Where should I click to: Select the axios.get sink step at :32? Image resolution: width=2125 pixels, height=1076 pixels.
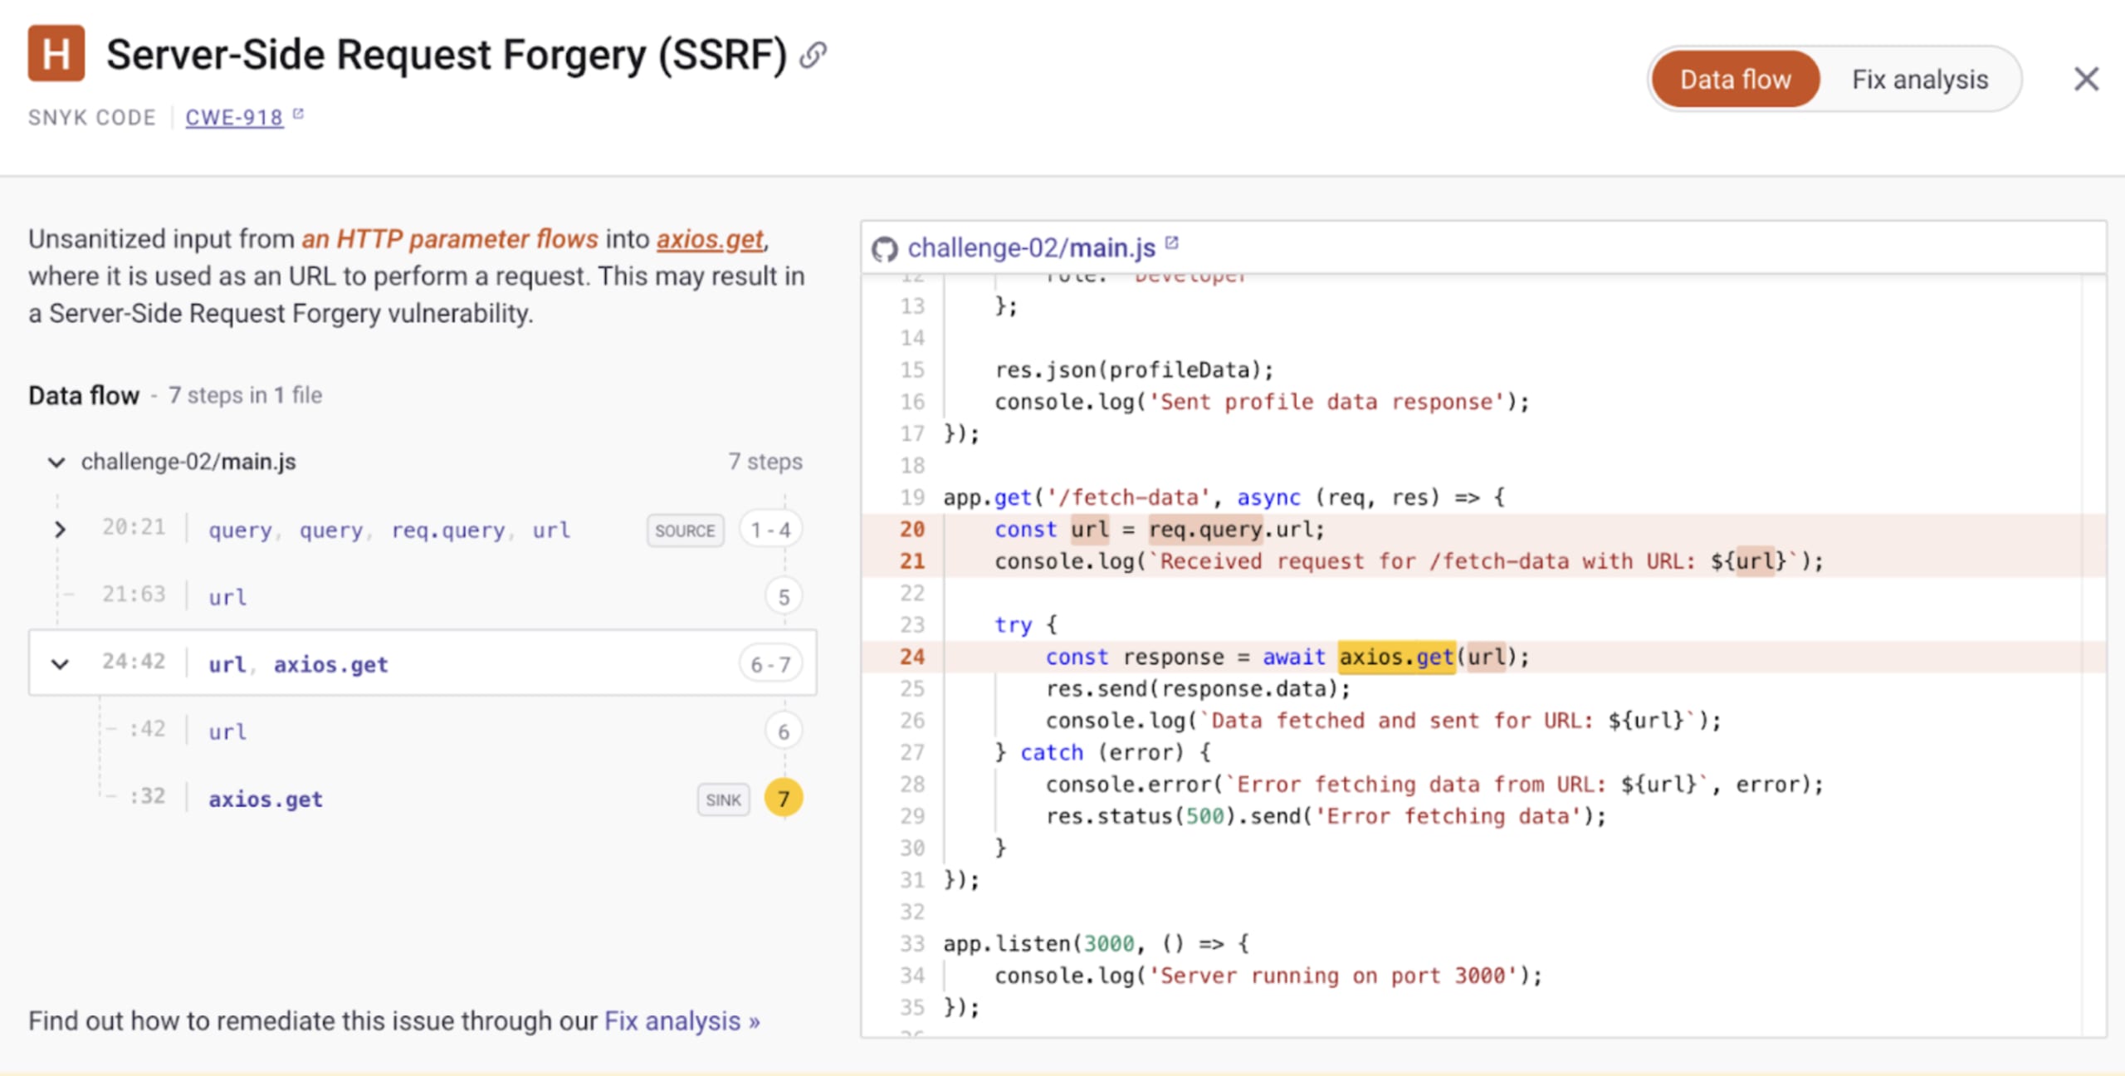pyautogui.click(x=423, y=798)
